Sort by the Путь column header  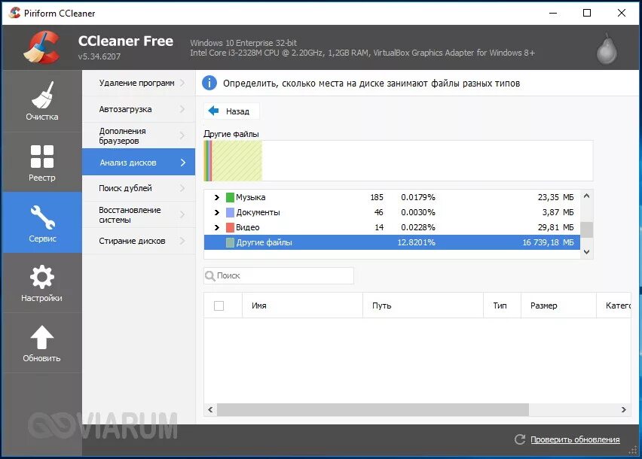click(423, 305)
